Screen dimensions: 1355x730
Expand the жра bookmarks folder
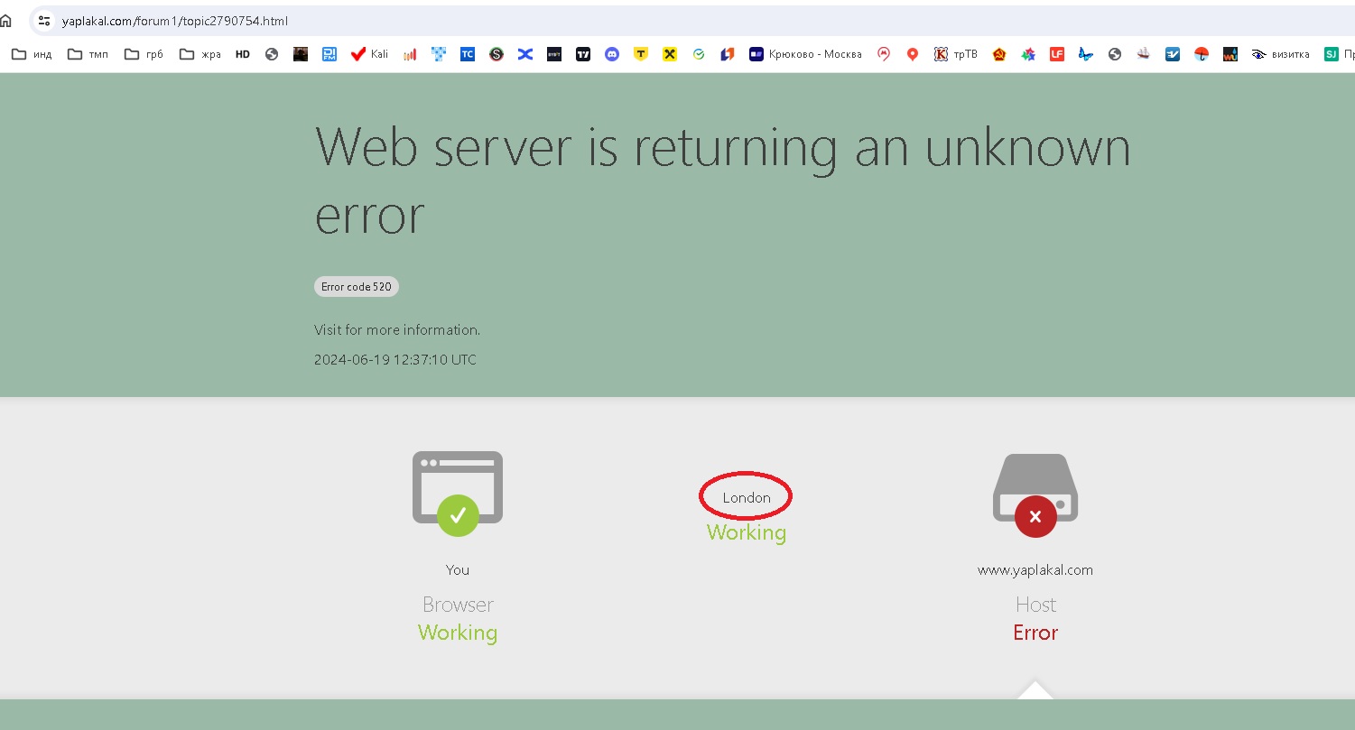(x=200, y=54)
